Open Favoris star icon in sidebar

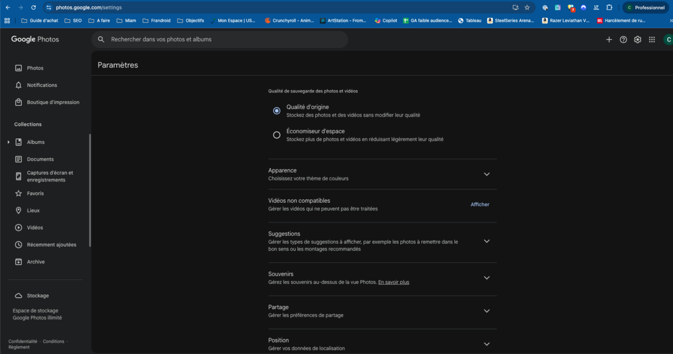[x=19, y=193]
